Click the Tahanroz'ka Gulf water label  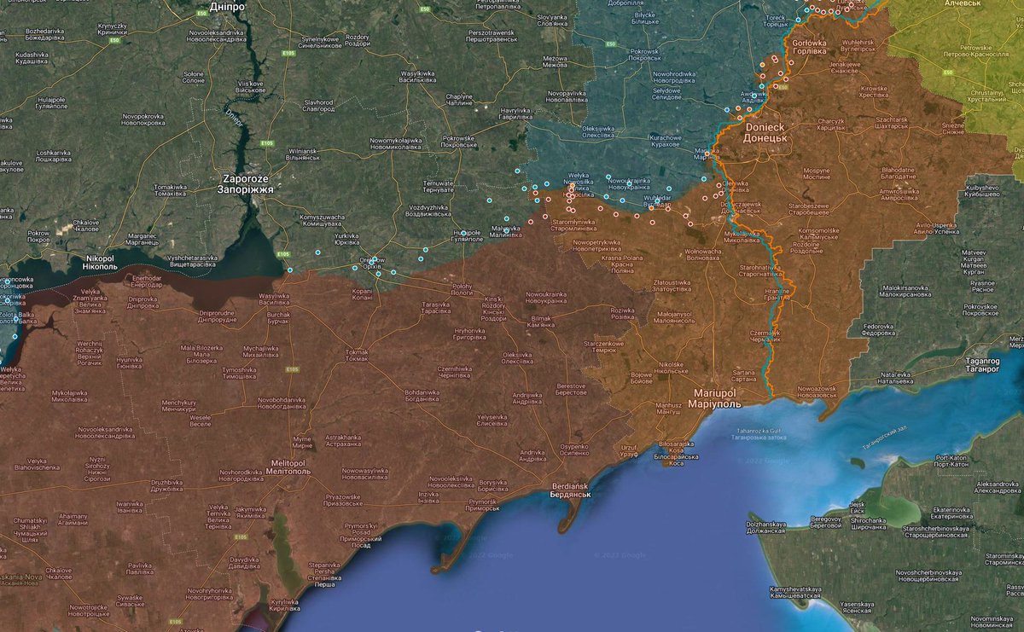[758, 436]
